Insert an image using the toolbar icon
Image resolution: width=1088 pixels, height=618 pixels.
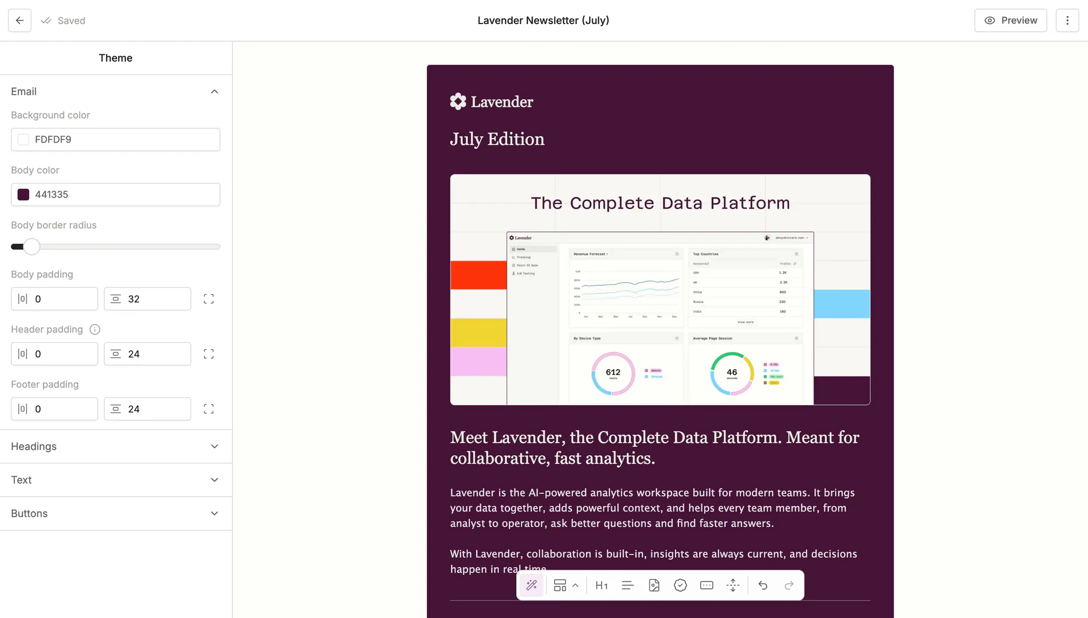coord(654,585)
